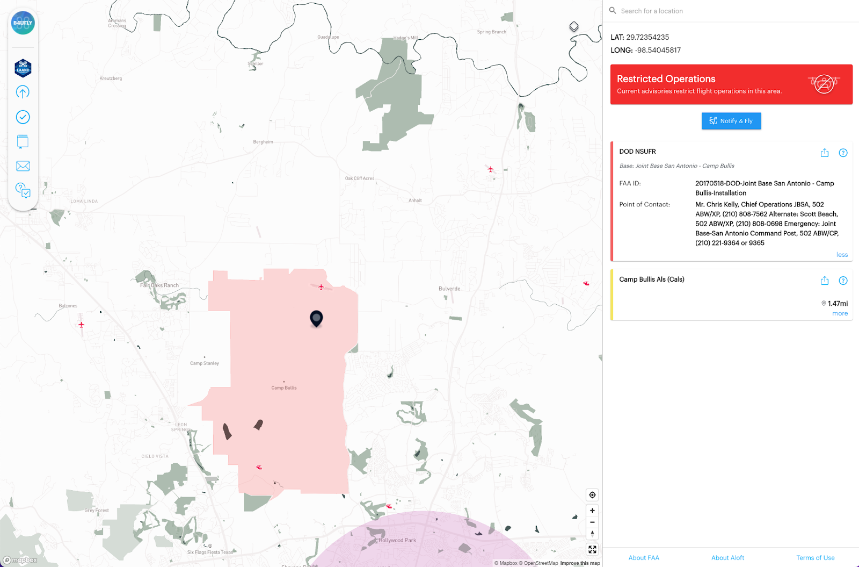Click the checkmark circle sidebar icon

pos(23,117)
